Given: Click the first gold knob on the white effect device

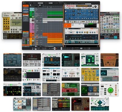Looking at the screenshot, I should [85, 32].
